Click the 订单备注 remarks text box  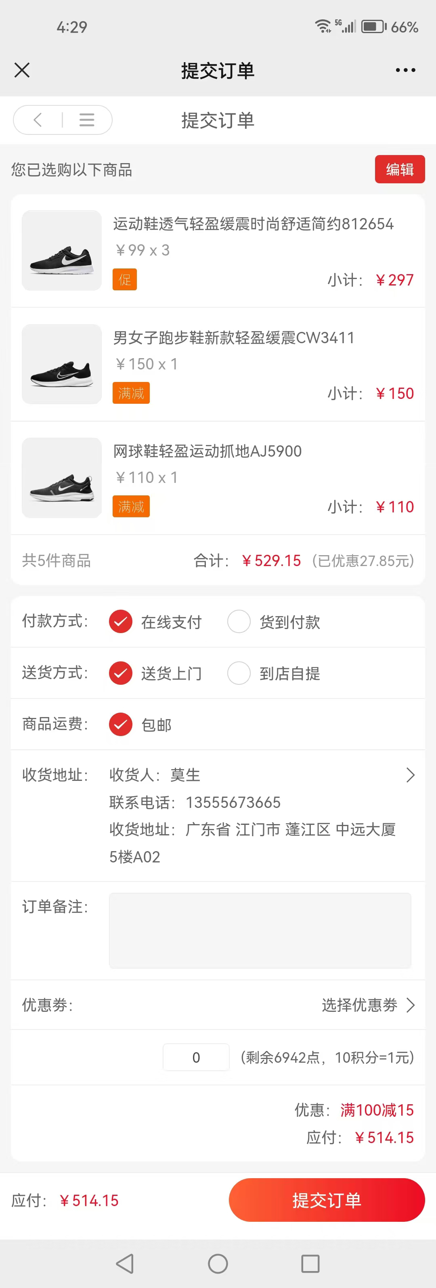tap(260, 930)
